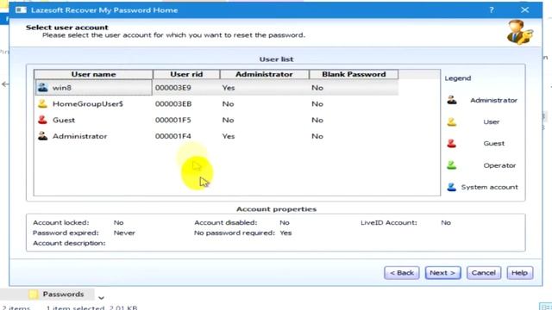Expand the chevron next to Passwords folder

101,298
